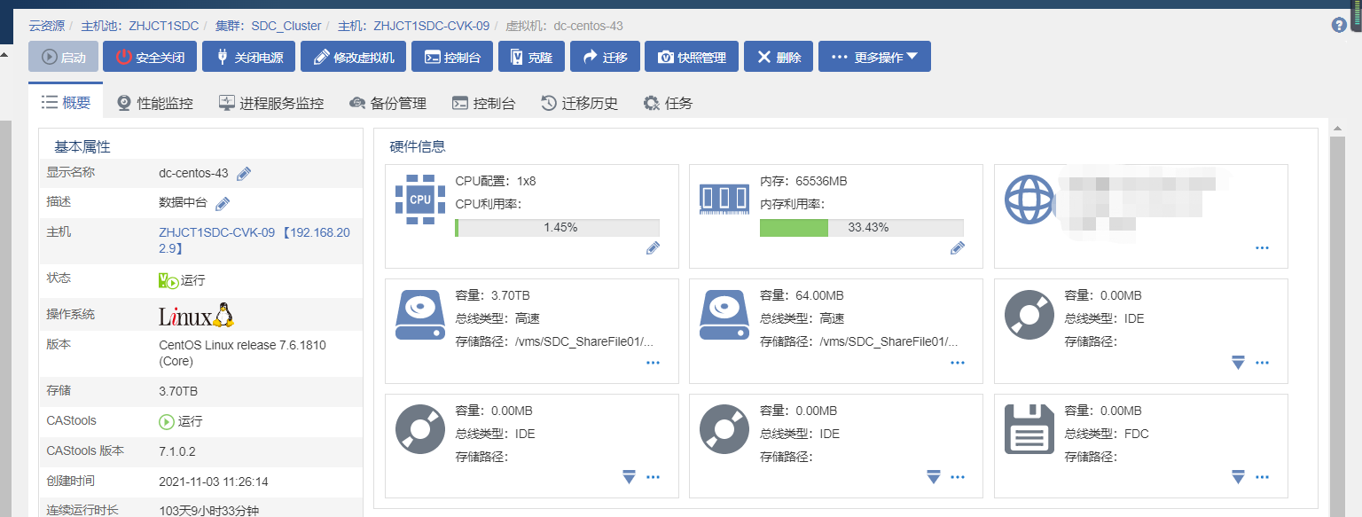Click the CPU utilization bar showing 1.45%
This screenshot has height=517, width=1362.
[x=557, y=228]
